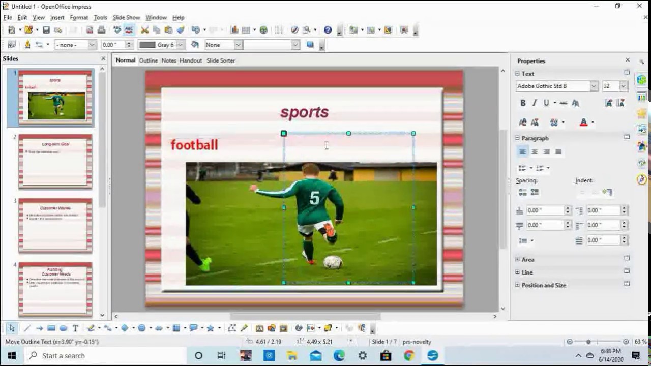The height and width of the screenshot is (366, 651).
Task: Click the zoom out minus button
Action: (570, 342)
